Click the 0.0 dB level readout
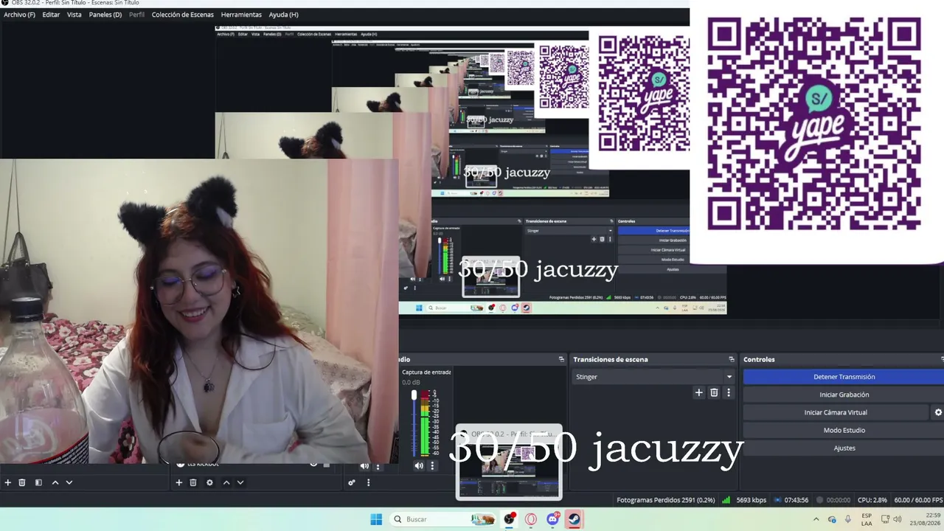Viewport: 944px width, 531px height. tap(411, 382)
